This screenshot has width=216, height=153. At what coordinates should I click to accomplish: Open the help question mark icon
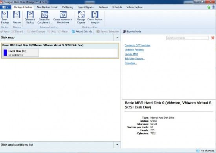[213, 7]
